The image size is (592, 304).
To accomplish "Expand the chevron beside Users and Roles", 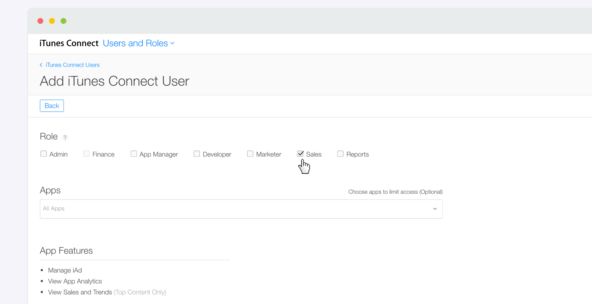I will (172, 44).
